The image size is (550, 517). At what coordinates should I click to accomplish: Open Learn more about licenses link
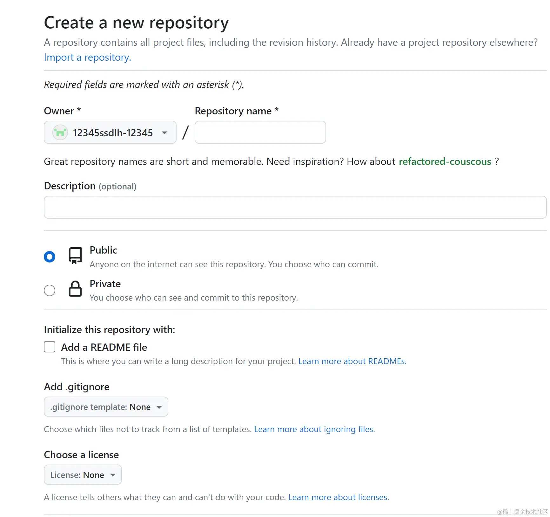(339, 497)
